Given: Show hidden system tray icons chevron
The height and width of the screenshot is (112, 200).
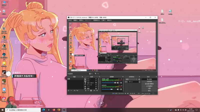Looking at the screenshot, I should 168,110.
